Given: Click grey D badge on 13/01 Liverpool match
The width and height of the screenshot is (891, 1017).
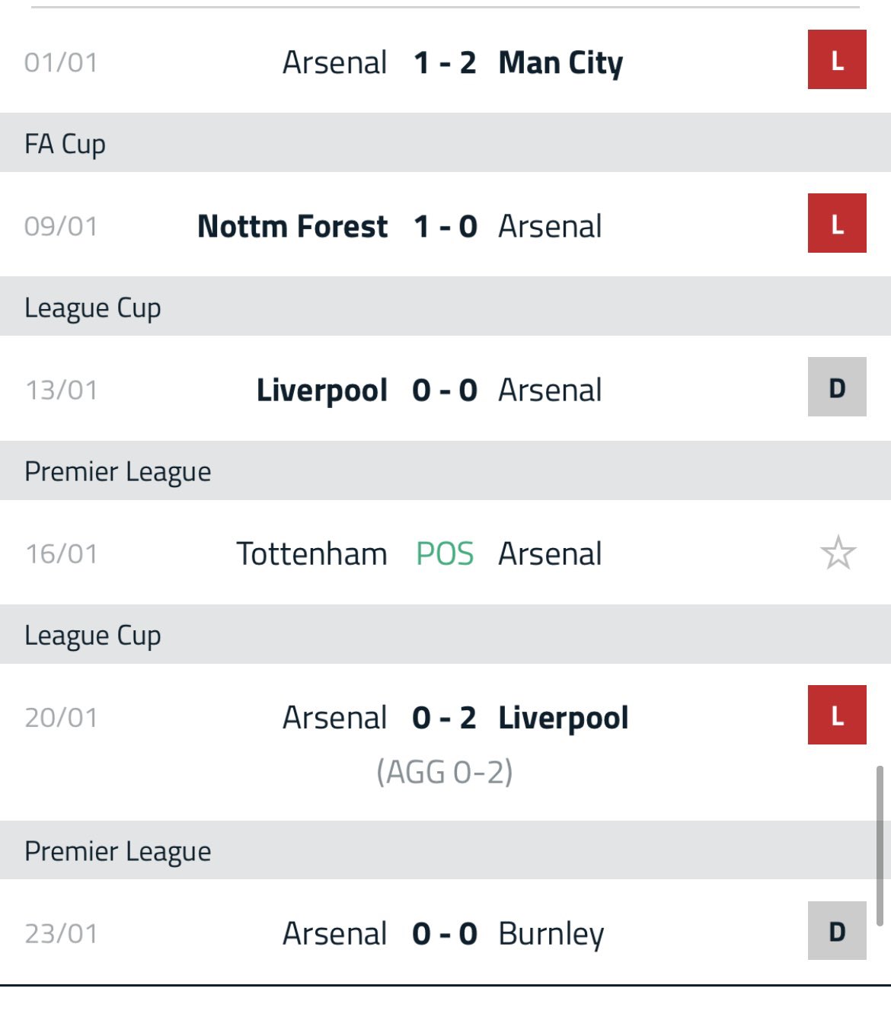Looking at the screenshot, I should tap(837, 387).
